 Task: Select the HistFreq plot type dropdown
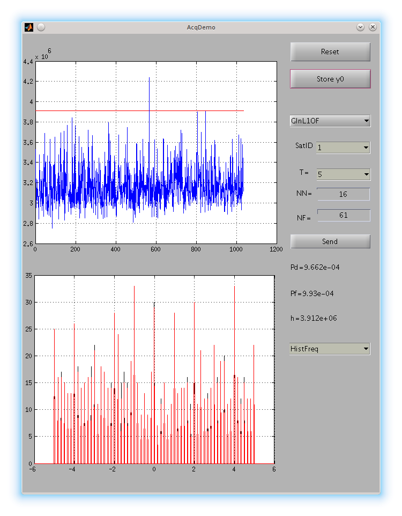click(330, 349)
